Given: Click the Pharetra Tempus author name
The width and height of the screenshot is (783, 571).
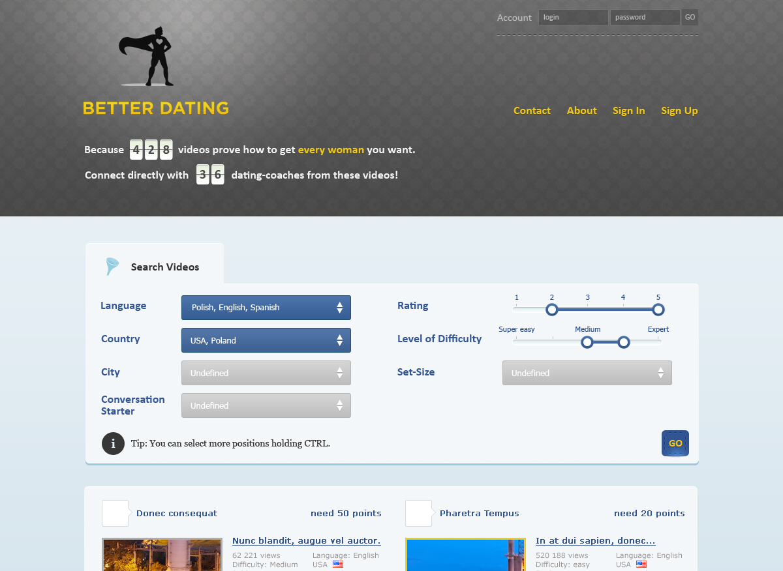Looking at the screenshot, I should [x=480, y=514].
